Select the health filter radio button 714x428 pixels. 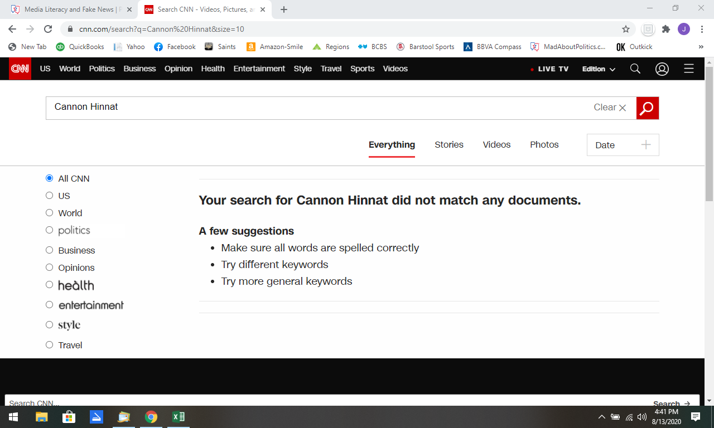tap(49, 285)
